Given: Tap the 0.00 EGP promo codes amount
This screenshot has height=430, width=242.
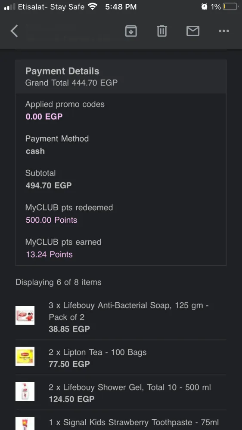Looking at the screenshot, I should click(x=44, y=117).
